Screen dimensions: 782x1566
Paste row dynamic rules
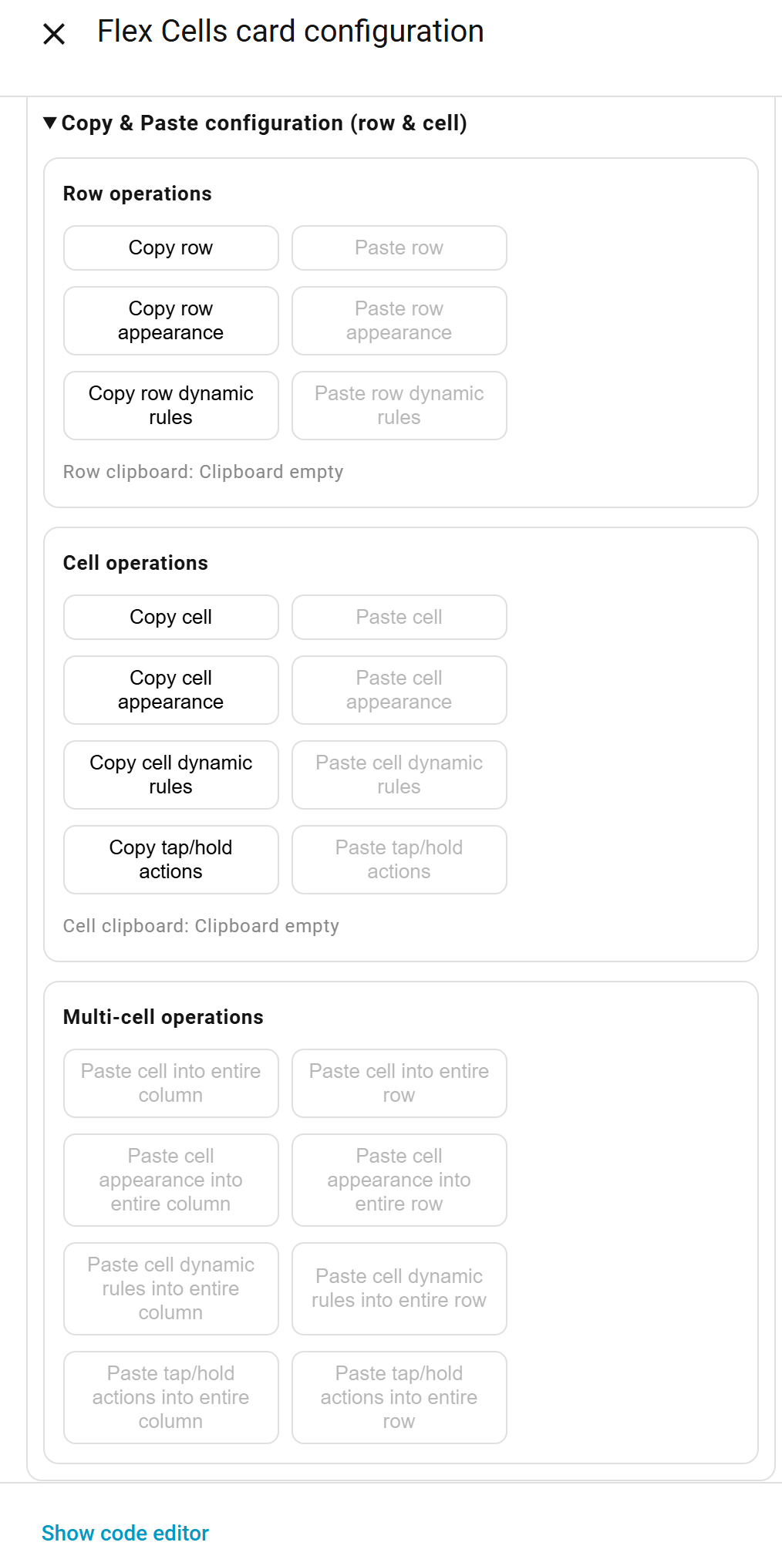point(399,406)
